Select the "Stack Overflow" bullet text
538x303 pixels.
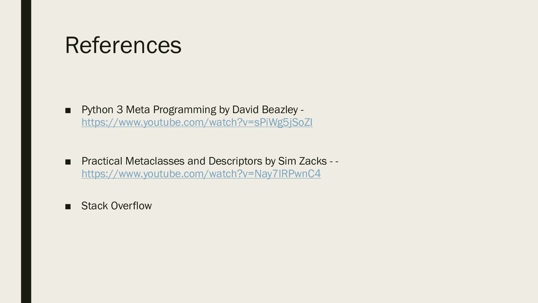coord(116,206)
